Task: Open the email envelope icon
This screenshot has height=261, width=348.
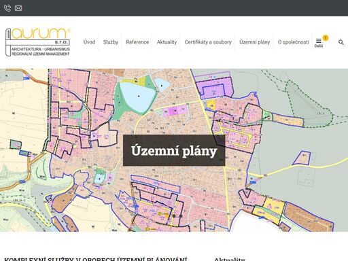Action: (18, 8)
